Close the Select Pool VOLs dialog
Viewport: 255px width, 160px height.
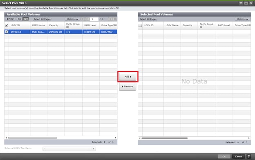coord(251,3)
